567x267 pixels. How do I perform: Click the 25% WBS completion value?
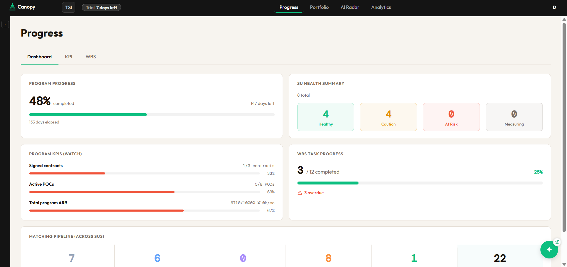(538, 172)
